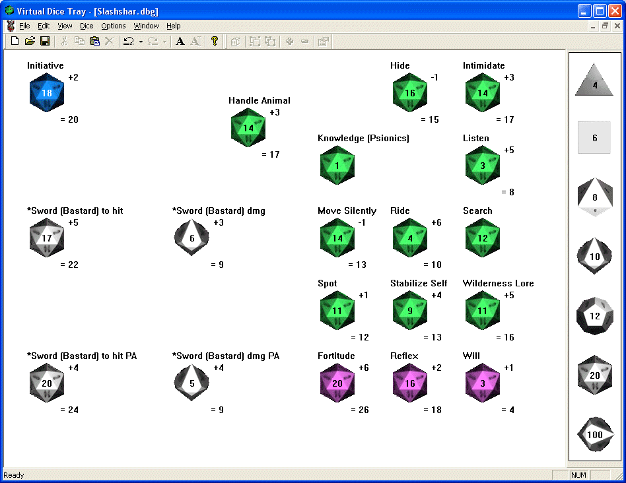
Task: Open the View menu
Action: [65, 26]
